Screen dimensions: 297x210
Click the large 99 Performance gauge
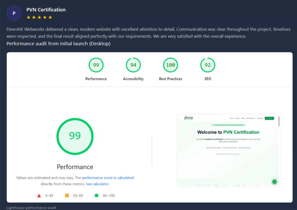click(75, 136)
